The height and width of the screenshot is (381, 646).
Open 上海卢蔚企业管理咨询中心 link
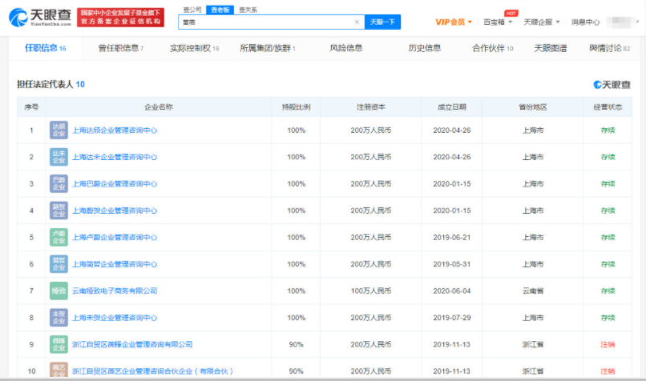pyautogui.click(x=115, y=238)
